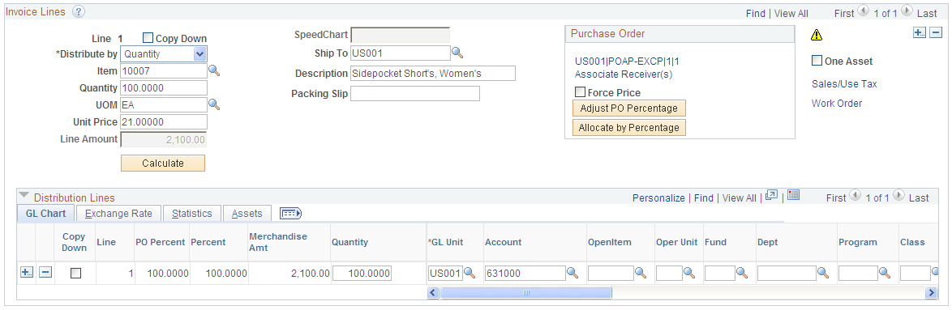Open Oper Unit lookup magnifier
Screen dimensions: 952x310
(x=689, y=273)
